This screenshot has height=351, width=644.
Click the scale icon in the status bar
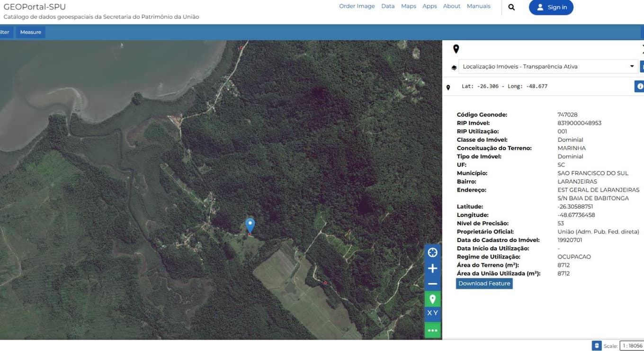597,346
